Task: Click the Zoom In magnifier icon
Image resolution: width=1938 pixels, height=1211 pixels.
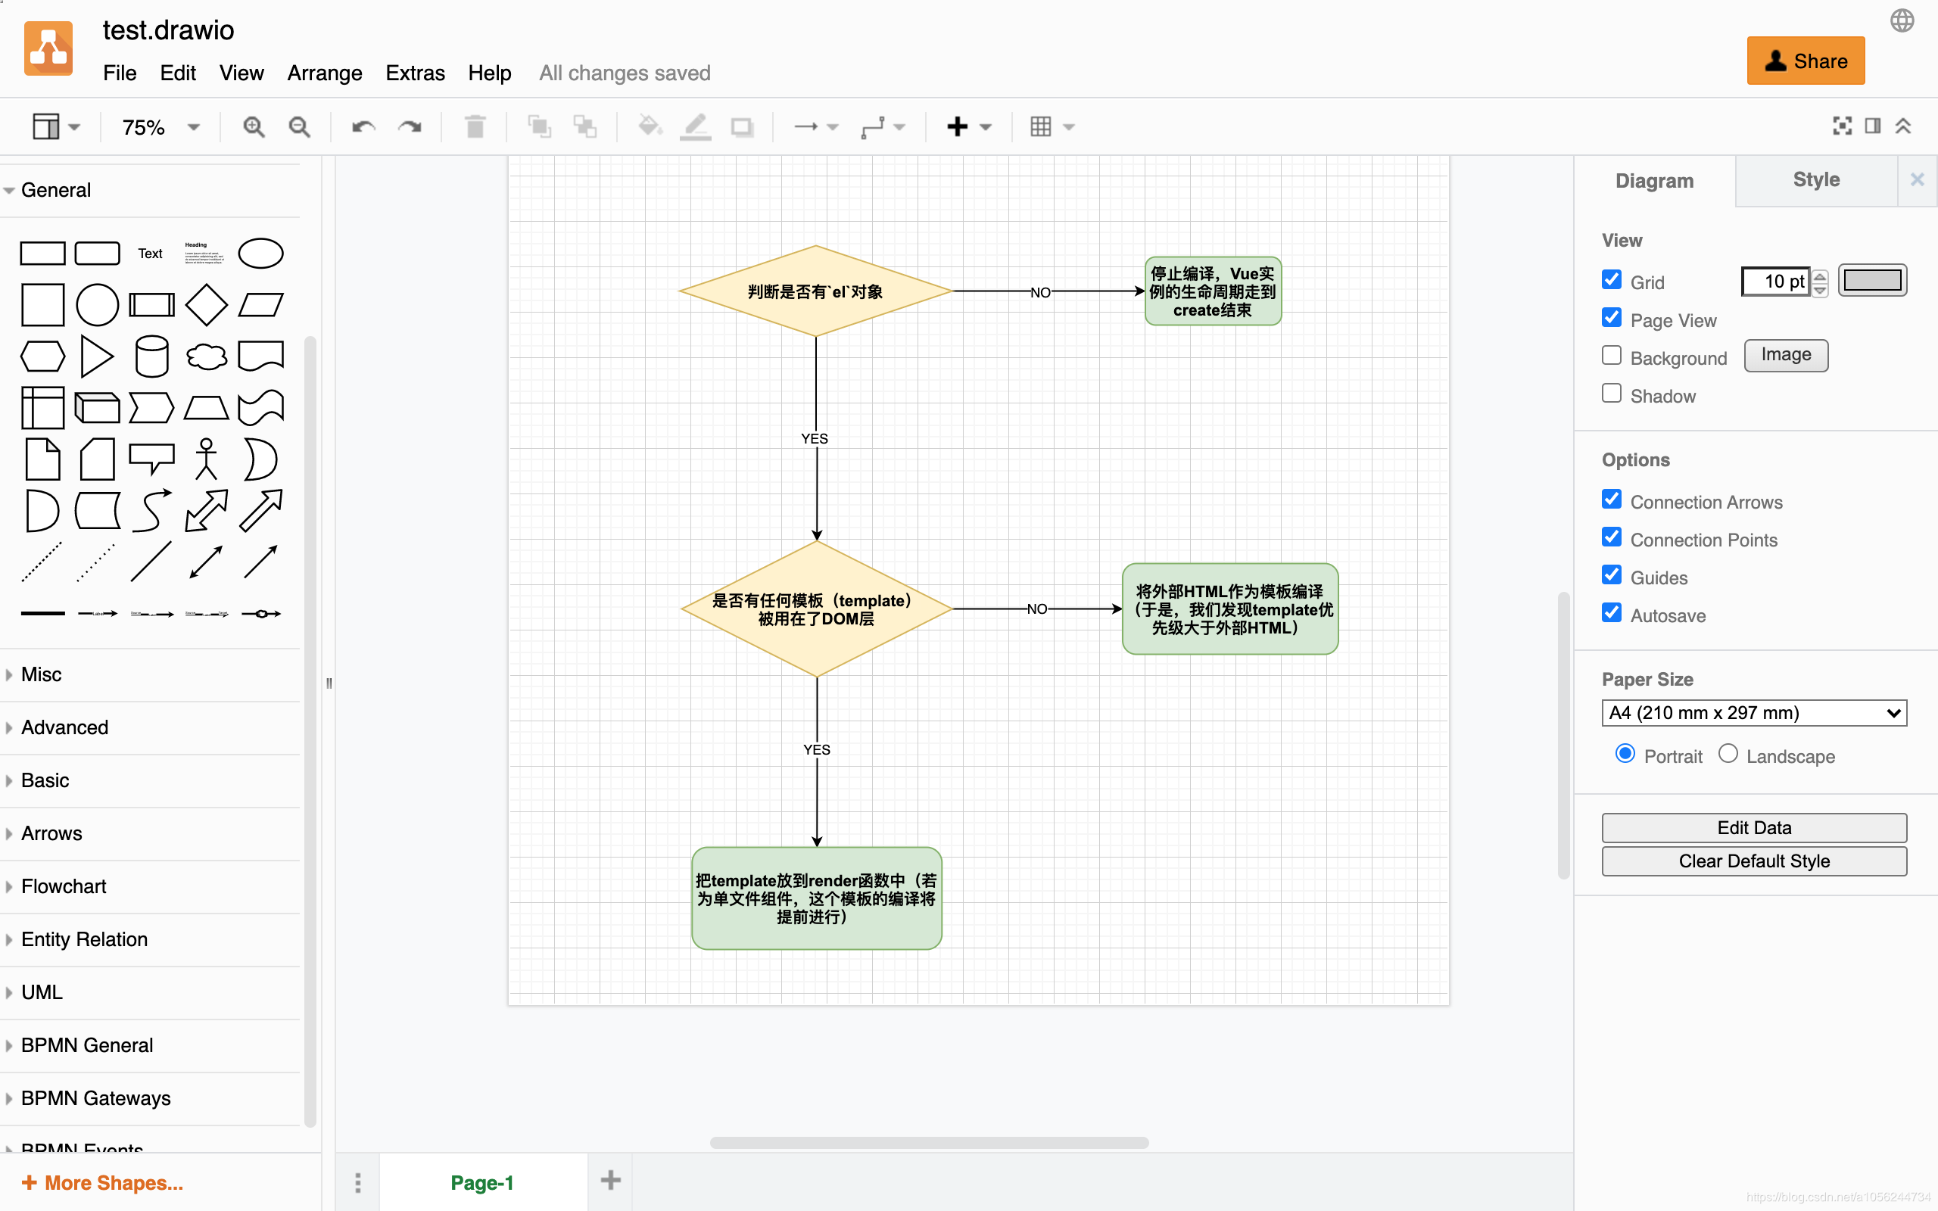Action: [x=254, y=126]
